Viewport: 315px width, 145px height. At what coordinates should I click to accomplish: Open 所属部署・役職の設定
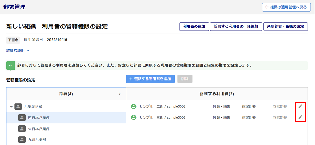[x=285, y=27]
